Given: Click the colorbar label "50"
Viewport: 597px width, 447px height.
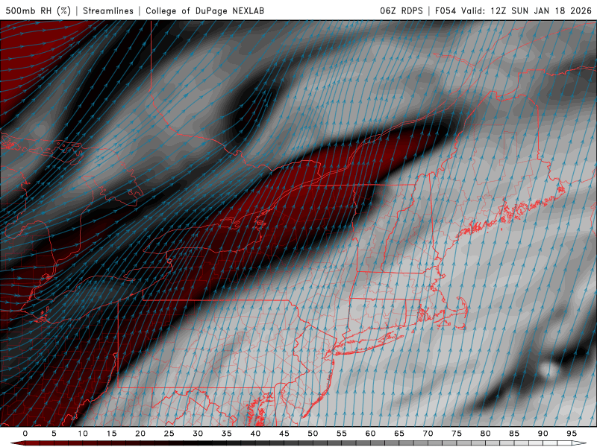Looking at the screenshot, I should [313, 434].
